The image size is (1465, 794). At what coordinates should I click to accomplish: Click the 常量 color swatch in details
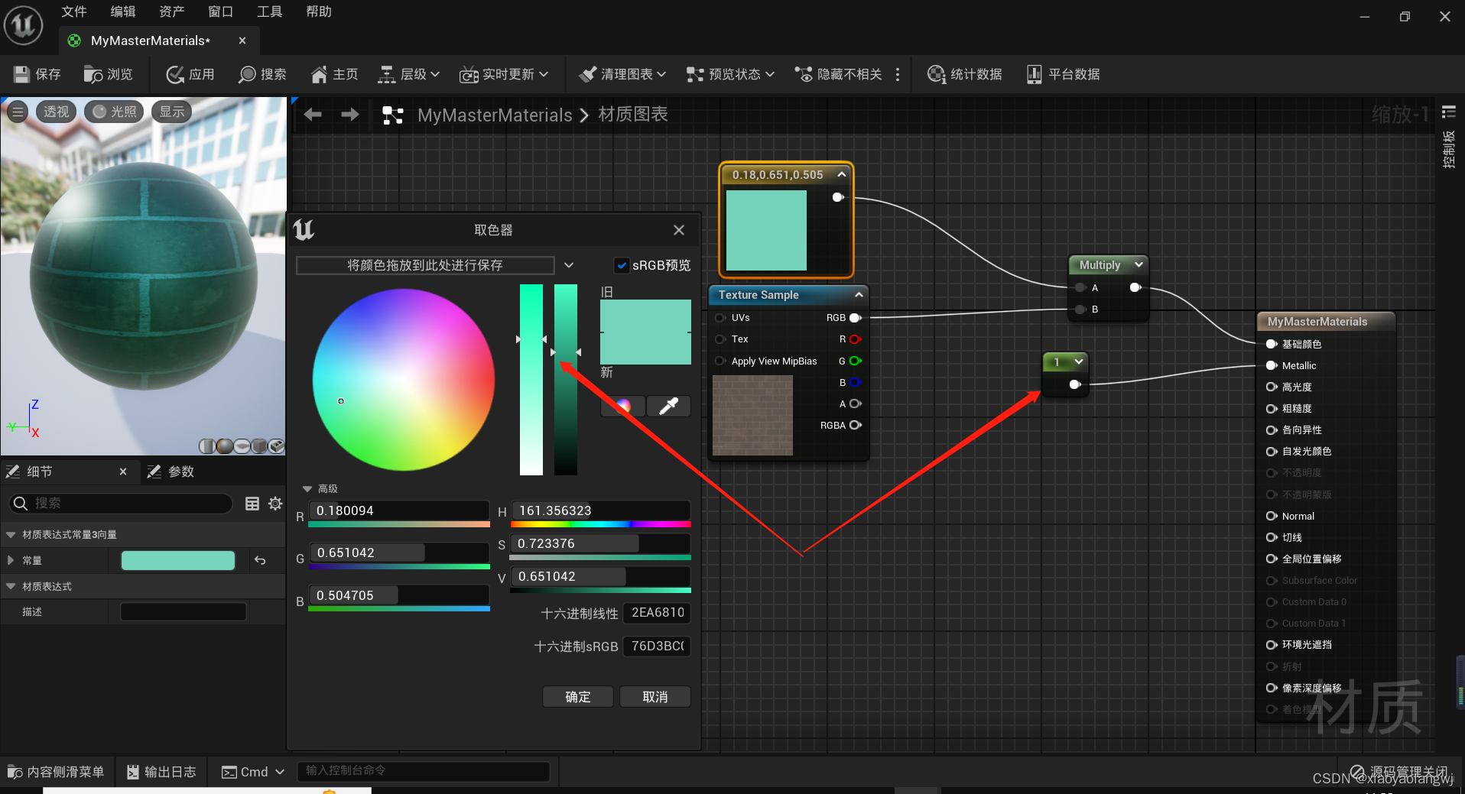pos(178,560)
